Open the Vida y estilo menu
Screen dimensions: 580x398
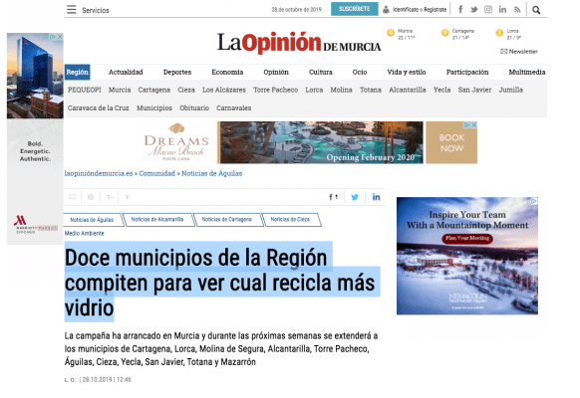pos(407,72)
